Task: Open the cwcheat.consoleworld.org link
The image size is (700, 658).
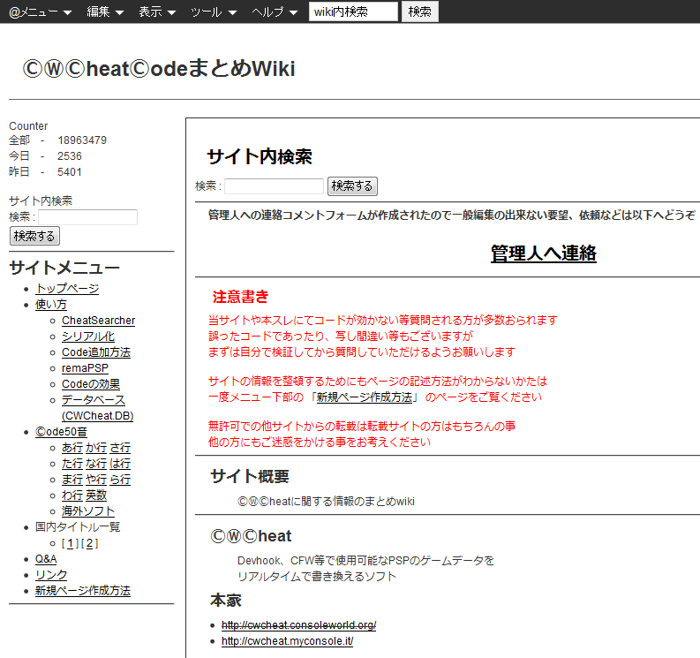Action: tap(298, 625)
